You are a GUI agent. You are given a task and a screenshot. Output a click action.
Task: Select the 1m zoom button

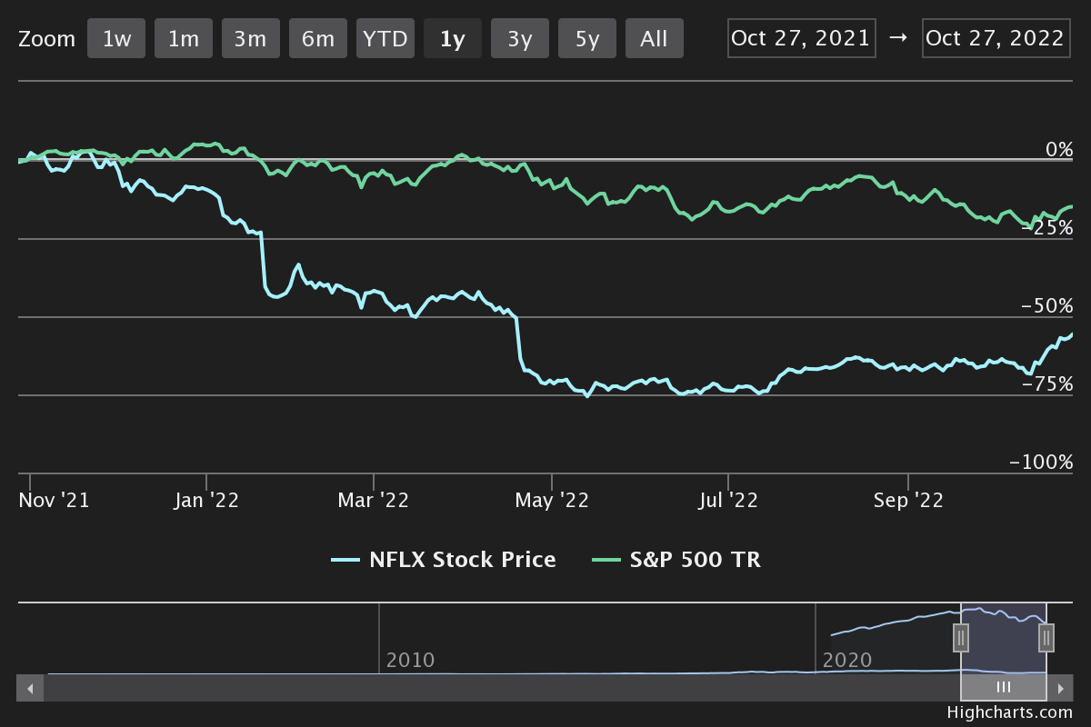(x=184, y=39)
